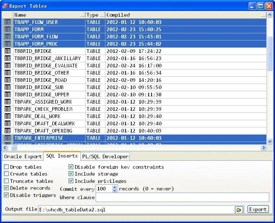Viewport: 275px width, 223px height.
Task: Click the table icon beside TBBRID_BRIDGE
Action: (x=8, y=51)
